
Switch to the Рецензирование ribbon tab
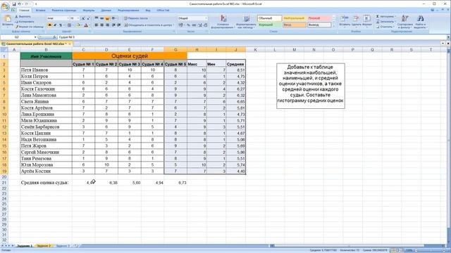tap(128, 11)
